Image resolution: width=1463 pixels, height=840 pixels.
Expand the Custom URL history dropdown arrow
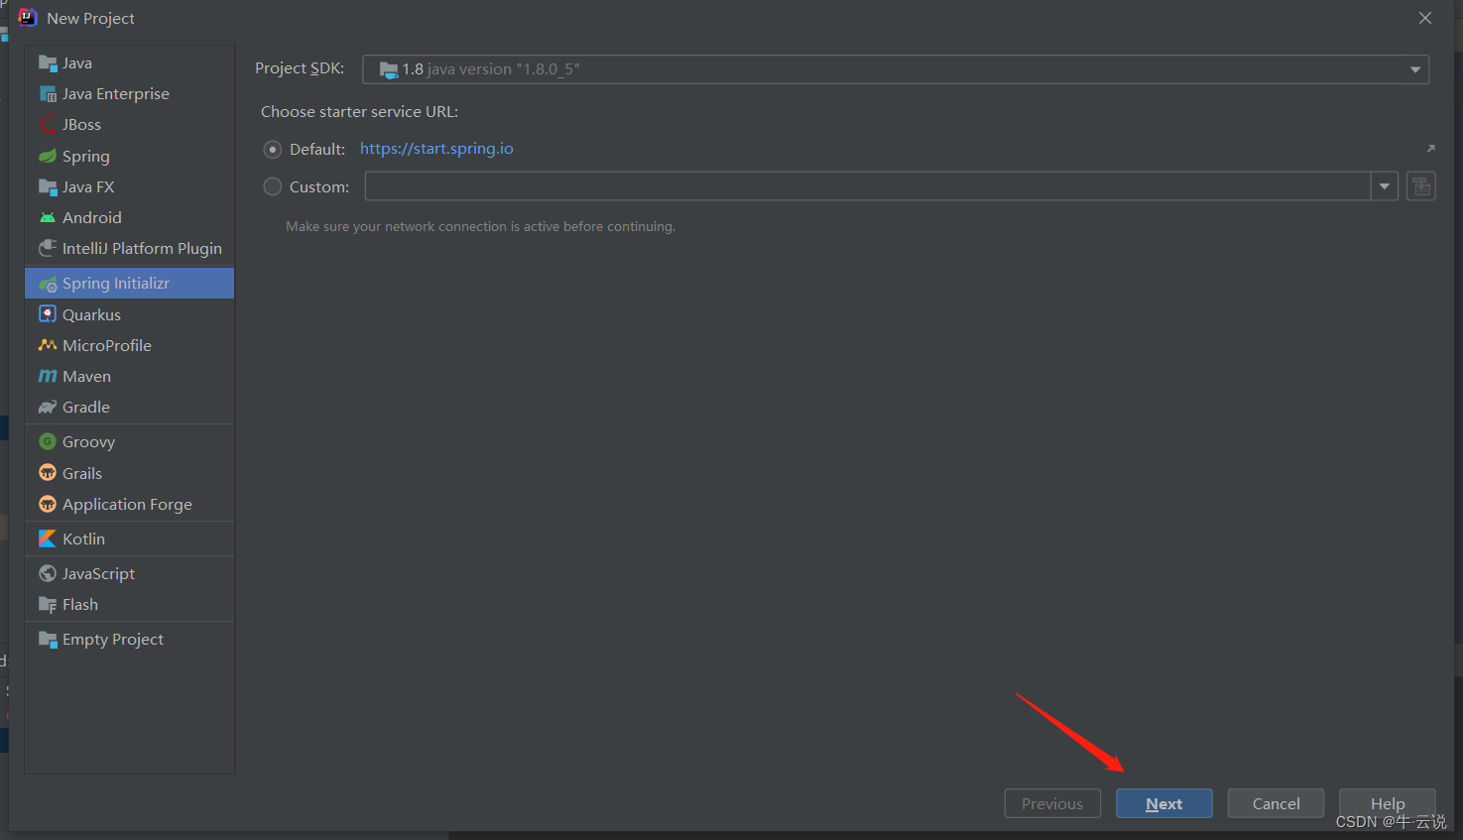pyautogui.click(x=1385, y=186)
